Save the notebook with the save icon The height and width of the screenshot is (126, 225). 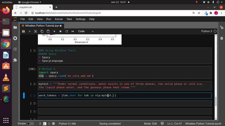click(x=24, y=31)
